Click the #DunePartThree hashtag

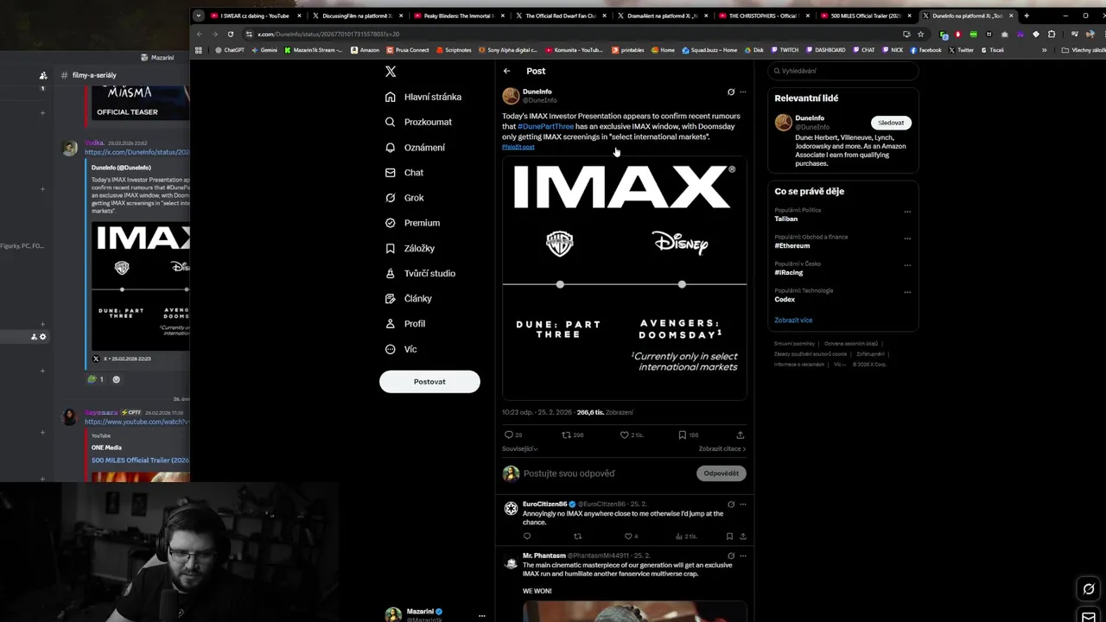tap(545, 126)
